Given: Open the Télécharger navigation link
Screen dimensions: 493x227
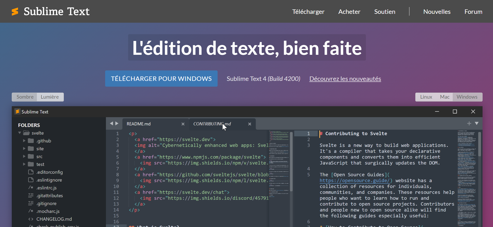Looking at the screenshot, I should (x=308, y=12).
